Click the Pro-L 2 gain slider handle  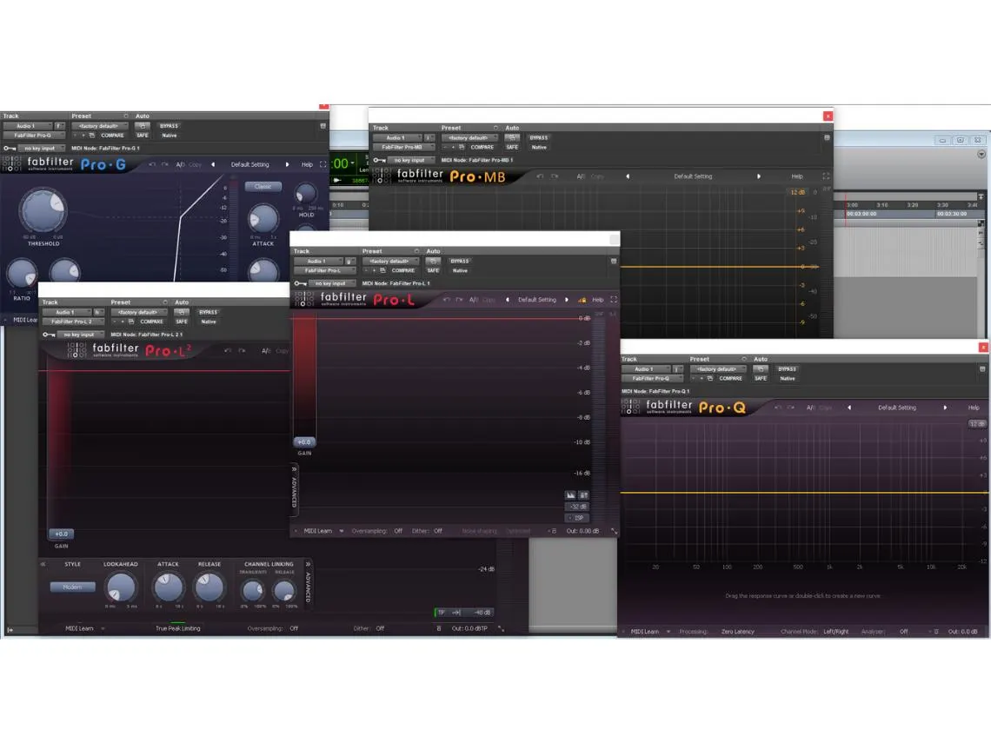coord(61,534)
